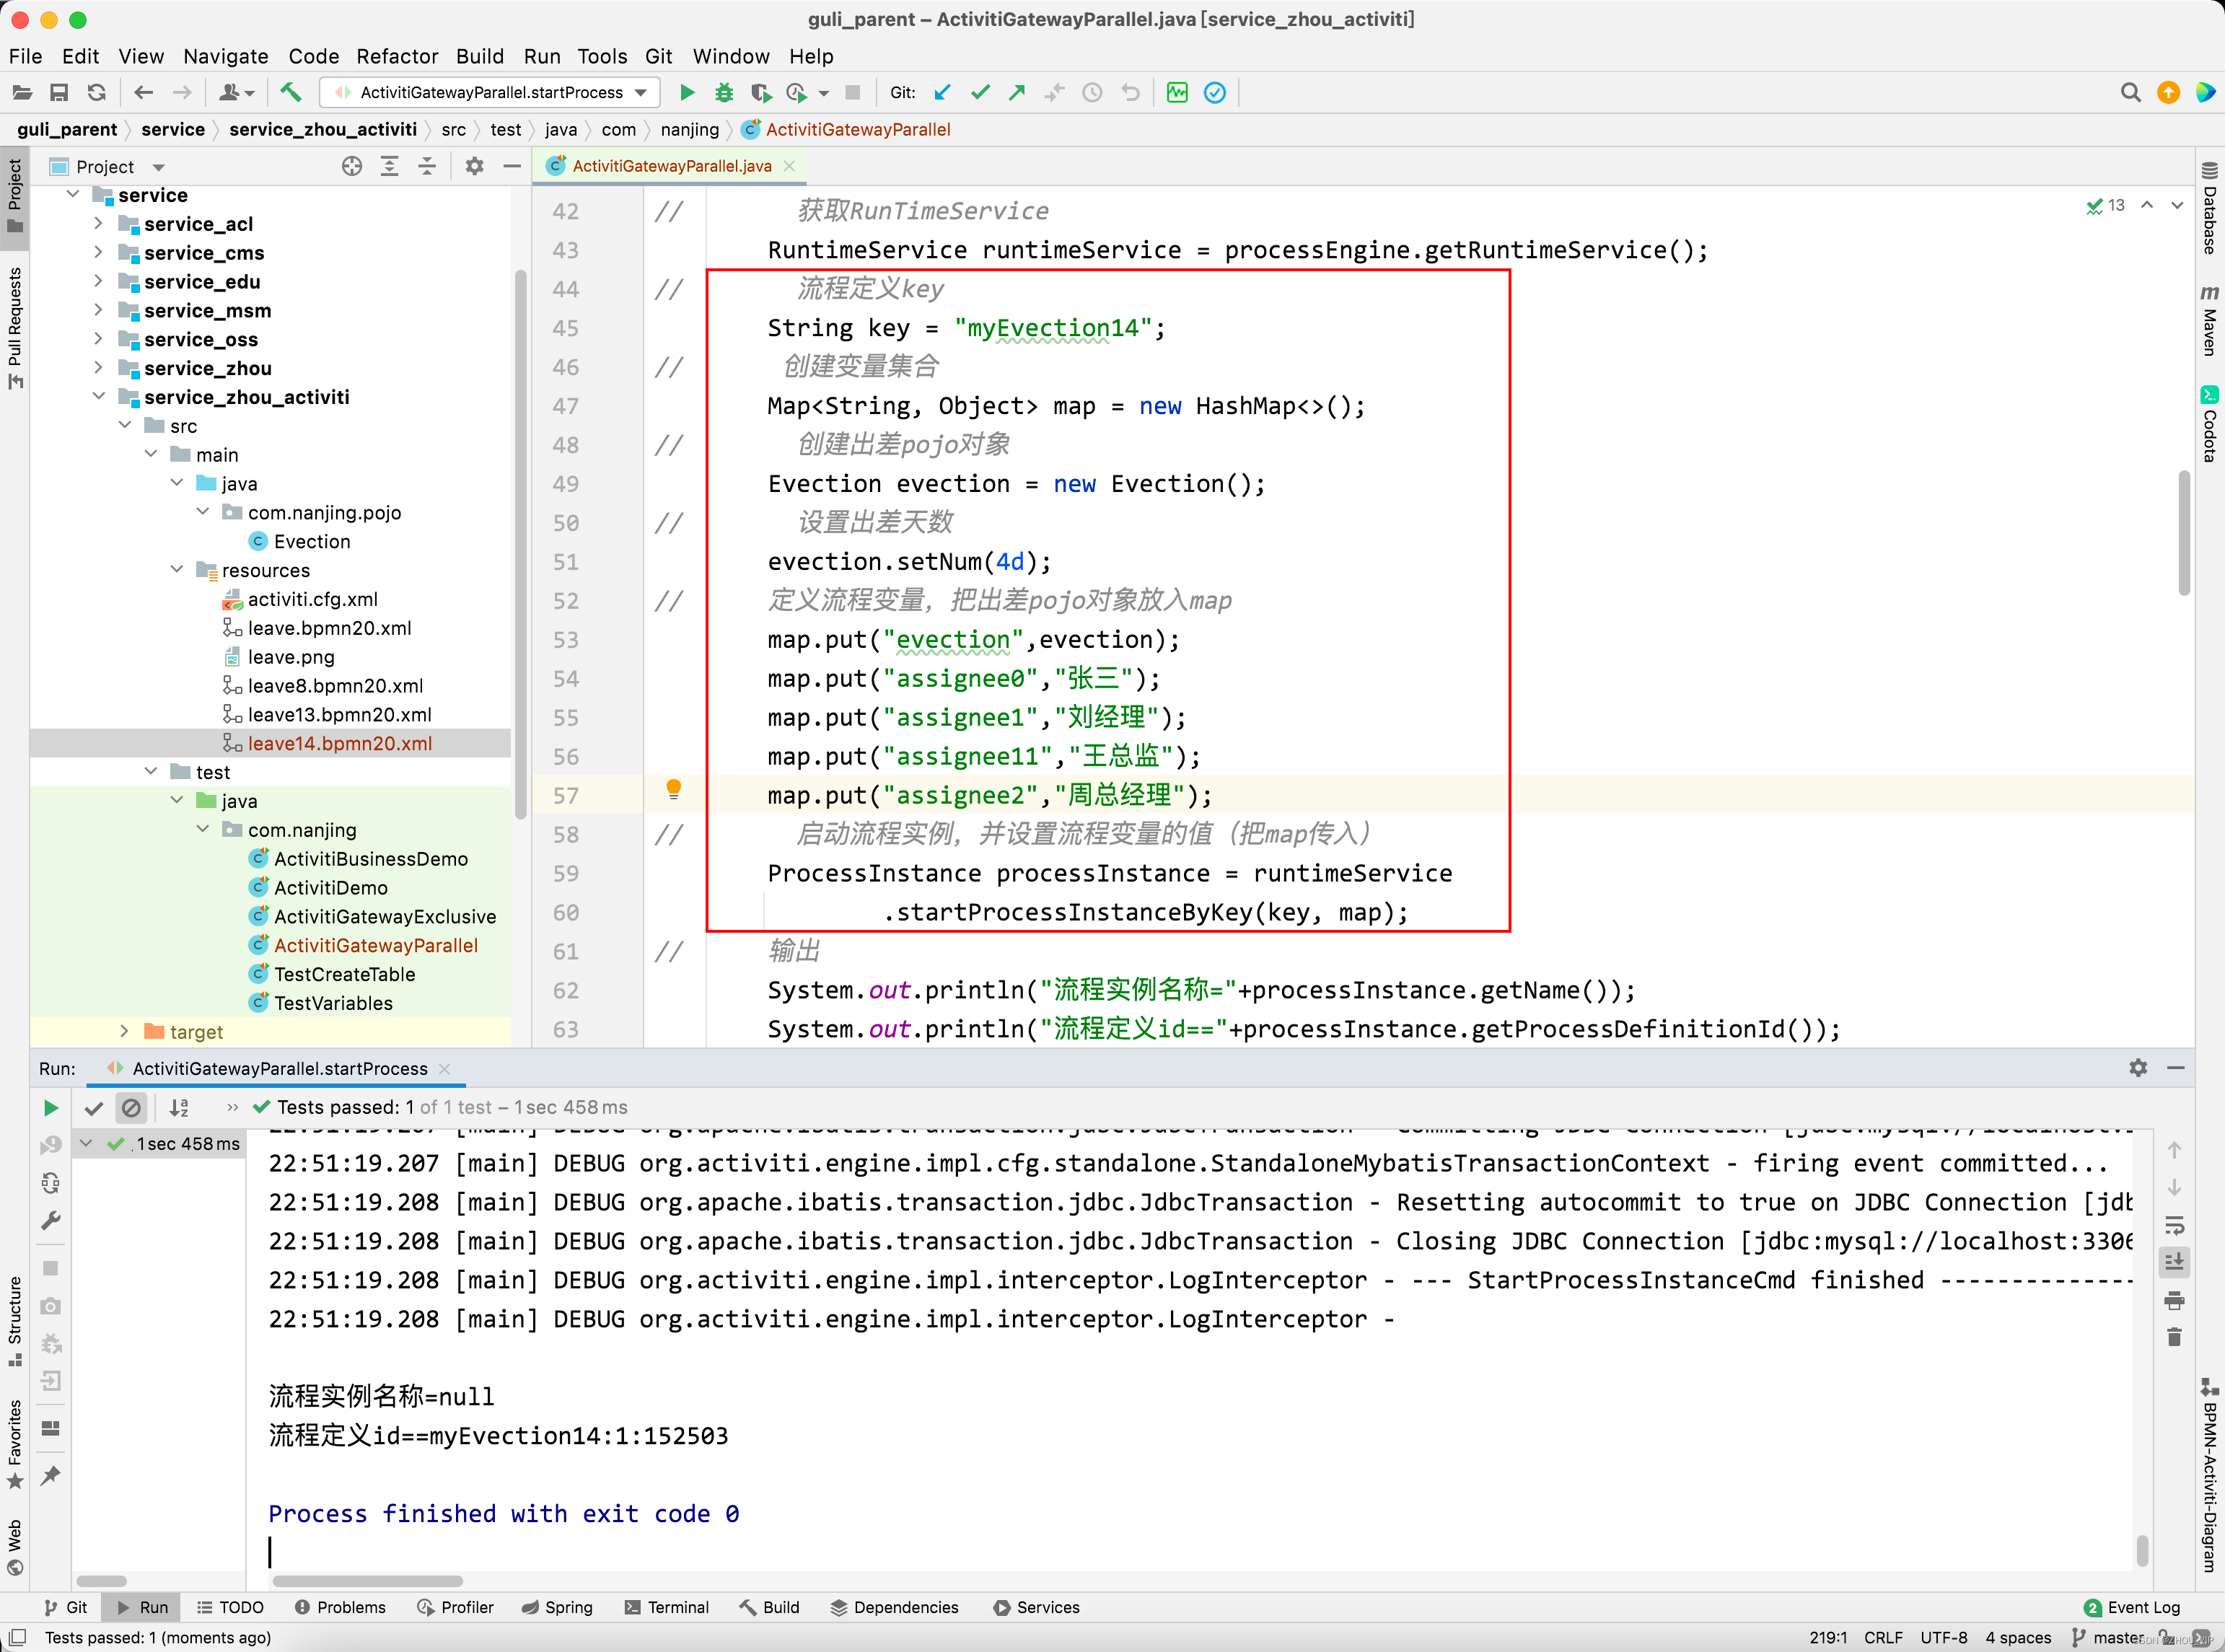The image size is (2225, 1652).
Task: Toggle soft-wrap in run console
Action: pyautogui.click(x=2174, y=1225)
